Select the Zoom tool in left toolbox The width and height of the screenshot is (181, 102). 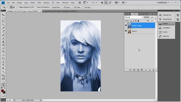tap(3, 85)
